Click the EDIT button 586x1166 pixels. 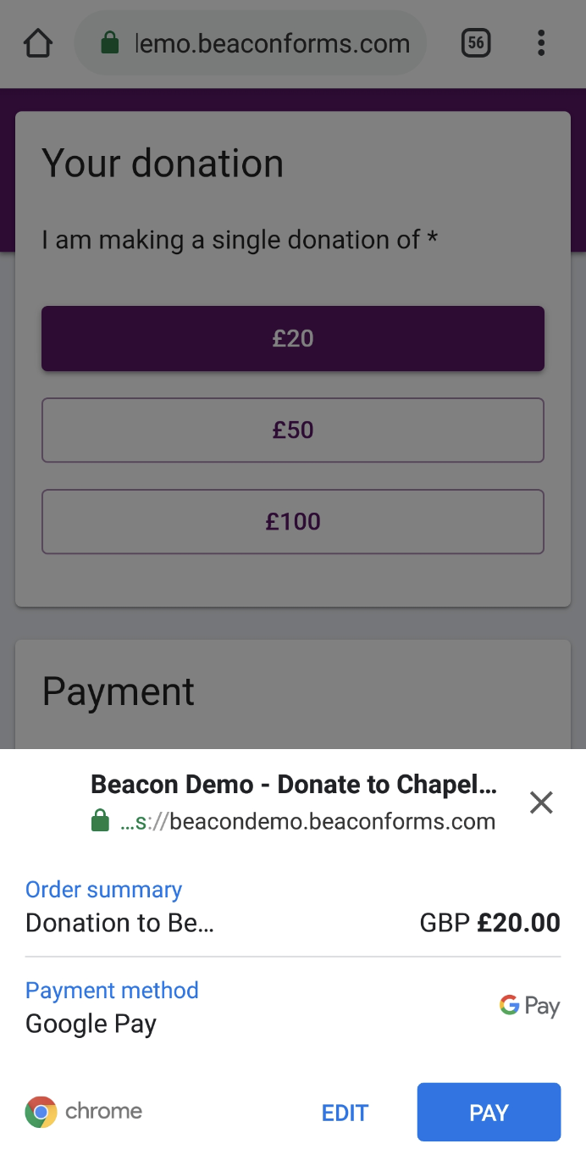click(x=345, y=1113)
